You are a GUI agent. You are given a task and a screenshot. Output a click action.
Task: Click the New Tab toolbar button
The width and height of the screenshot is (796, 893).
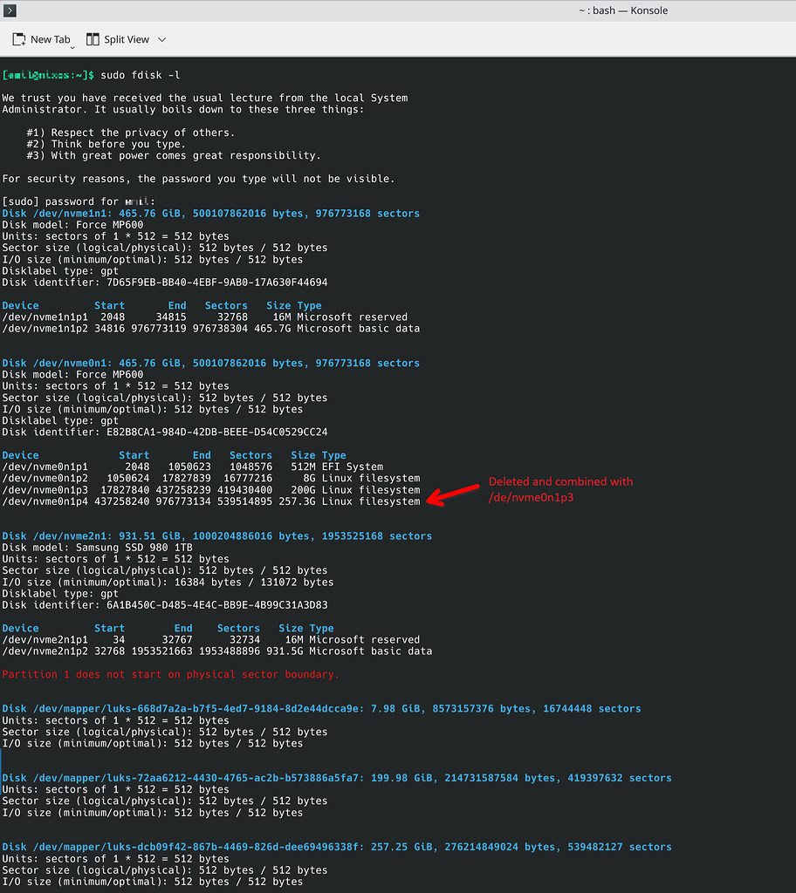coord(41,38)
